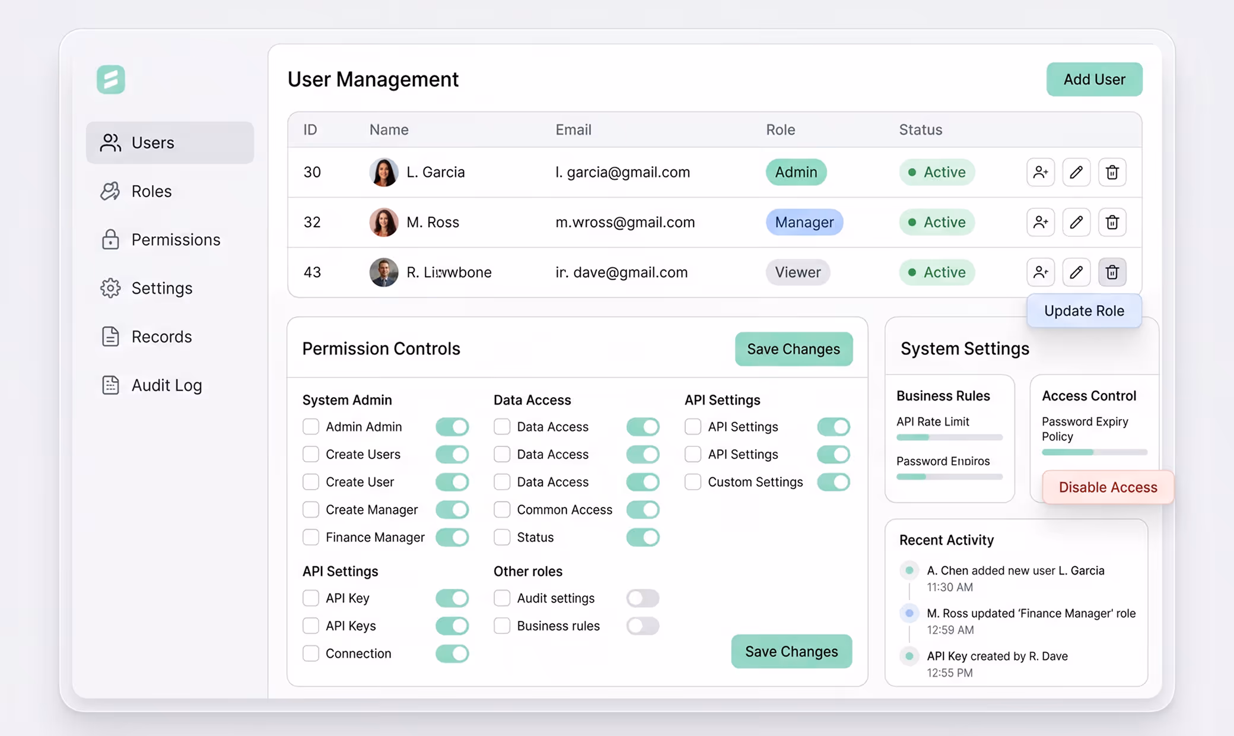Viewport: 1234px width, 736px height.
Task: Click the Roles icon in sidebar
Action: point(110,191)
